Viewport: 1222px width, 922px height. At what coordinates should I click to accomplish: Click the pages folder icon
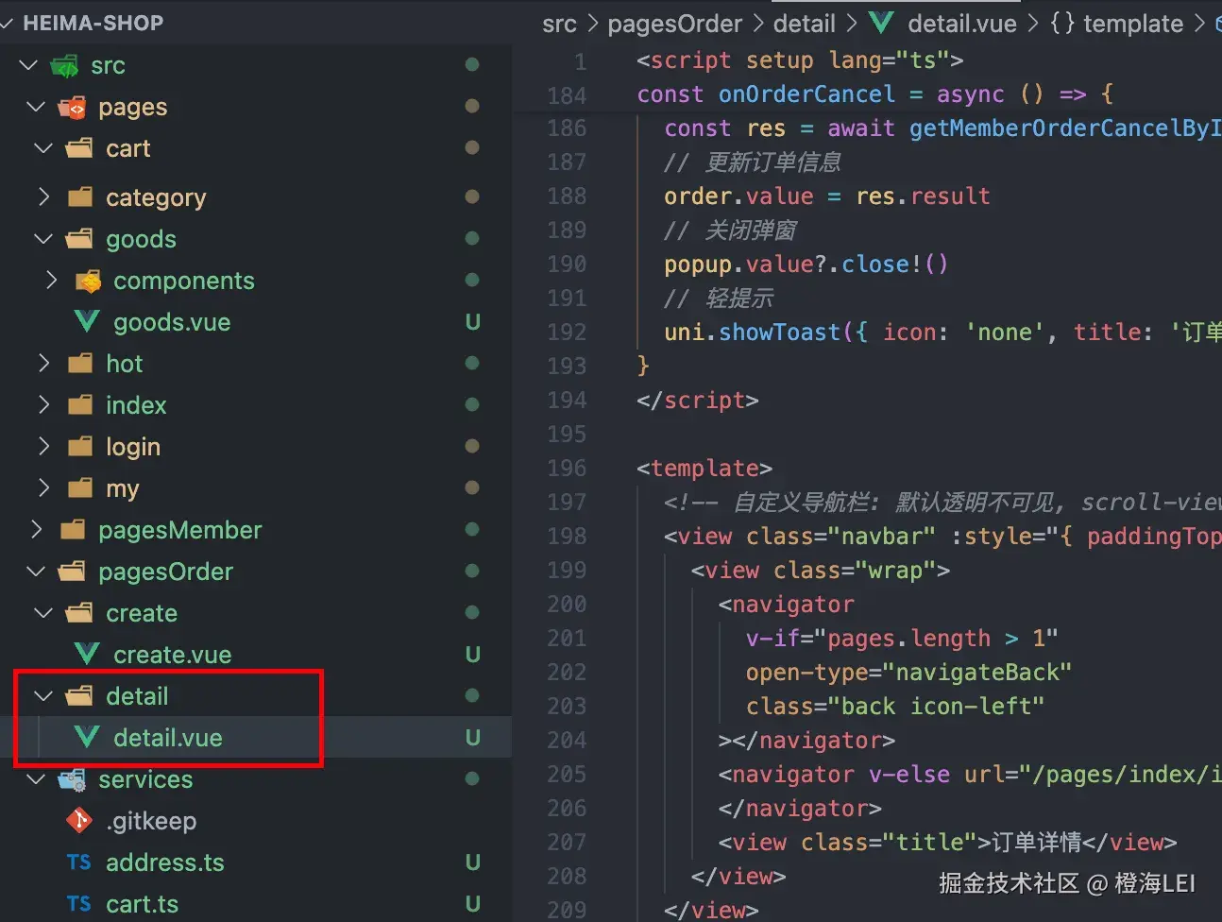pyautogui.click(x=72, y=107)
